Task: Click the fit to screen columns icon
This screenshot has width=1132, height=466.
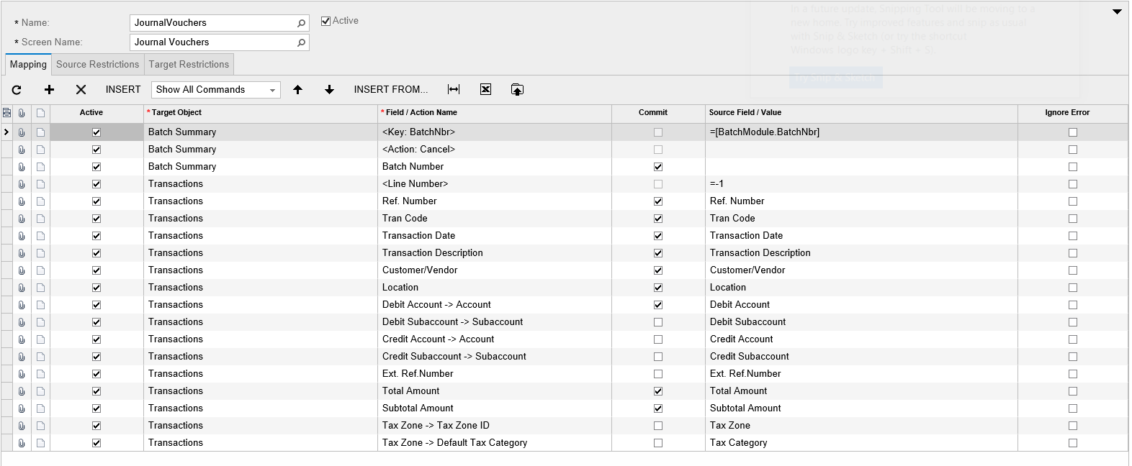Action: (454, 90)
